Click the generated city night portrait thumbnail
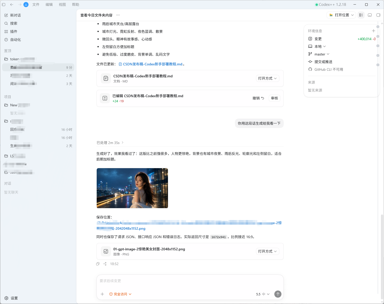 pos(132,188)
